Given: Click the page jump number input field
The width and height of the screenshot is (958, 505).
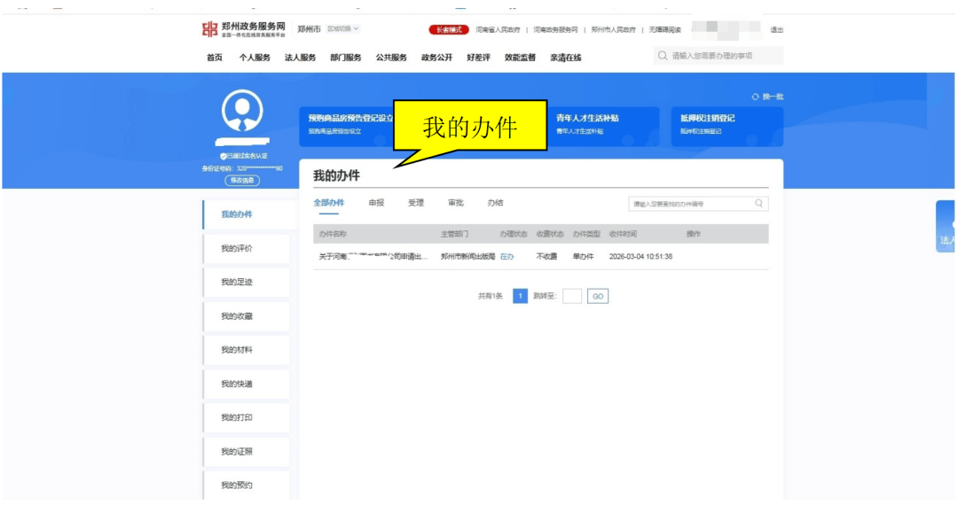Looking at the screenshot, I should pos(572,296).
